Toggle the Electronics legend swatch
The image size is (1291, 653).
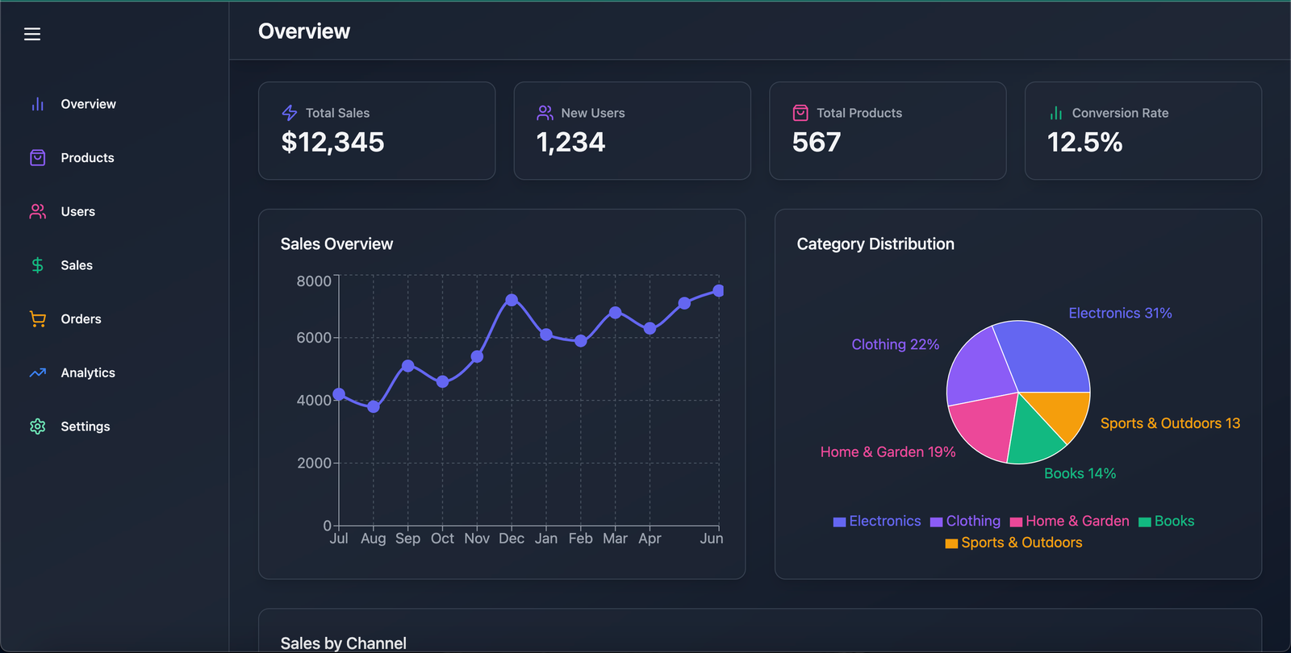(839, 522)
